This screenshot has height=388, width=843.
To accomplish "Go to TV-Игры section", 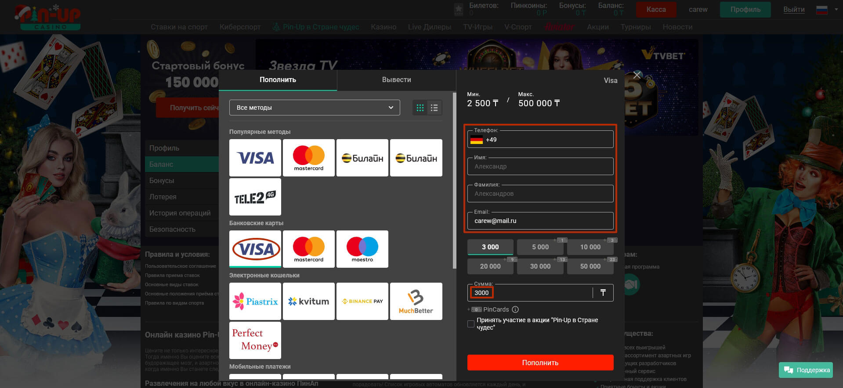I will tap(478, 27).
